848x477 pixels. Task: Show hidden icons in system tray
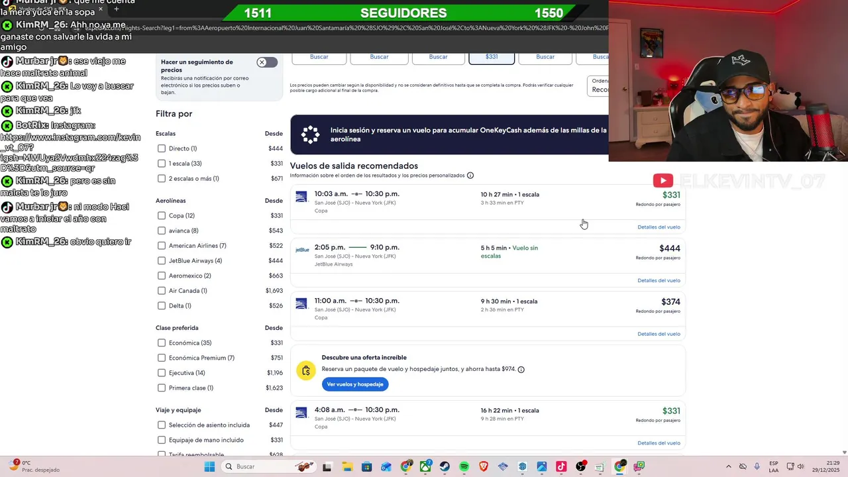click(729, 466)
